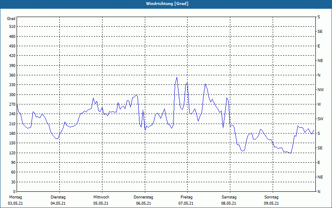Click the 210 value on left axis
The image size is (332, 208).
tap(12, 124)
